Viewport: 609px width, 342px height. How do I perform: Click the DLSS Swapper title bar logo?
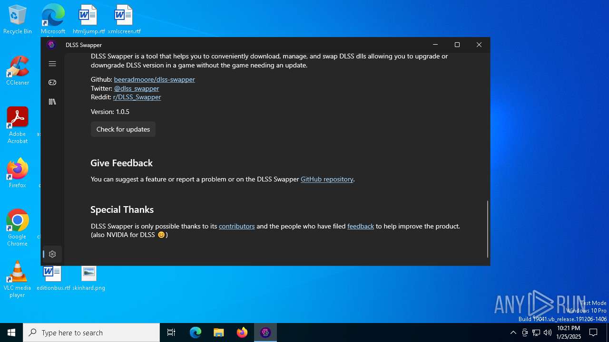pos(51,45)
